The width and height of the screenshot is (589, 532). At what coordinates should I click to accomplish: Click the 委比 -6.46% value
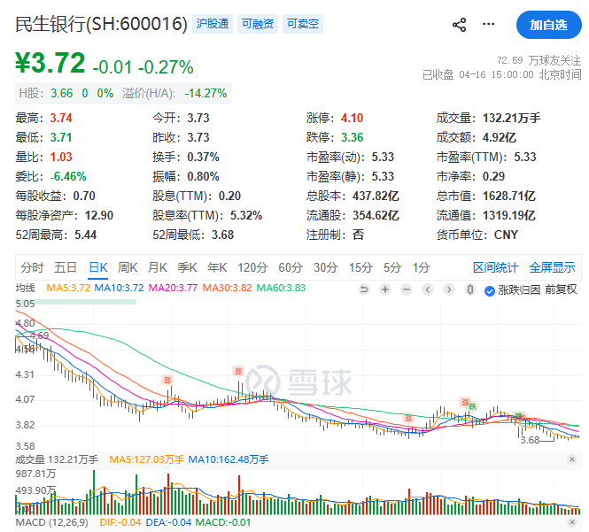(68, 176)
